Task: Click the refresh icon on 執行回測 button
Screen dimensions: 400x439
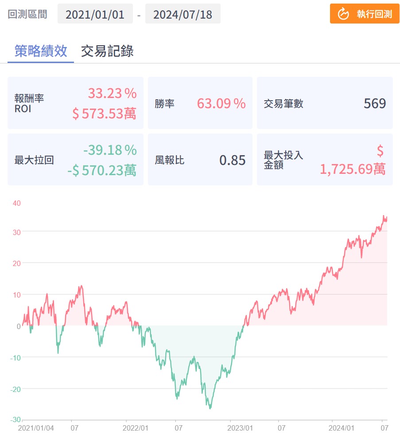Action: tap(343, 14)
